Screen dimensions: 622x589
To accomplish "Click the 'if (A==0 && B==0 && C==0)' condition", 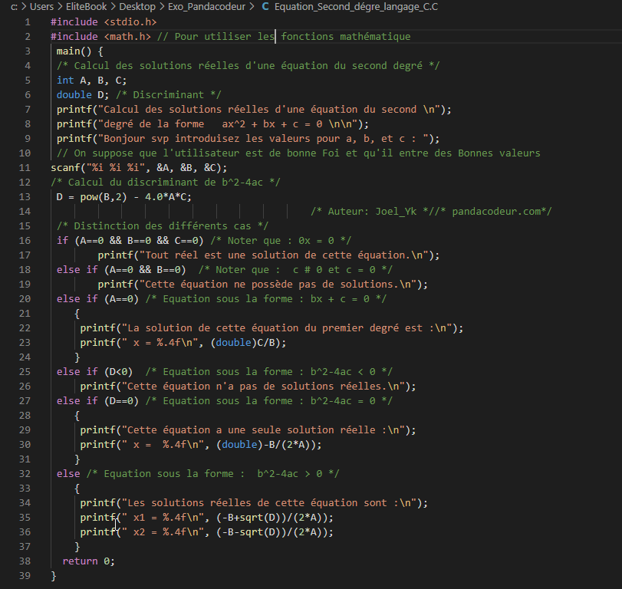I will click(130, 240).
